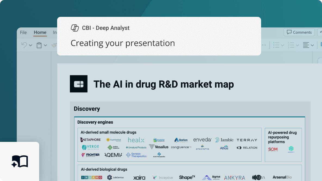Open the Comments pane button
322x181 pixels.
299,32
